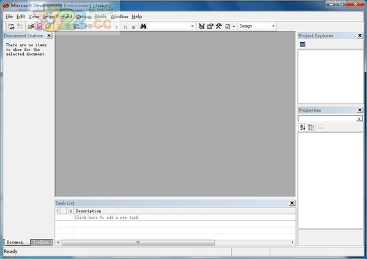Click the priority "!" column header
Screen dimensions: 367x259
(x=58, y=211)
